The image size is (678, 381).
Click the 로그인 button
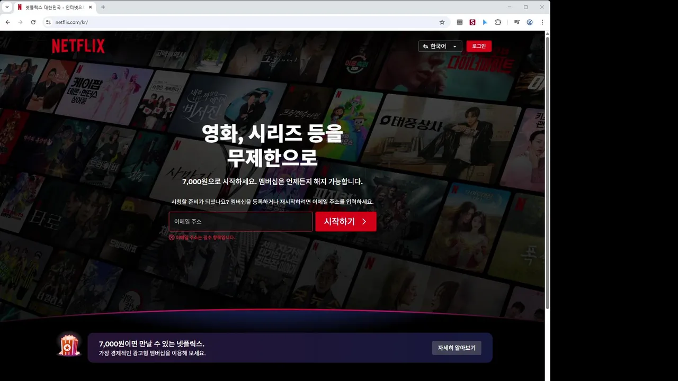click(x=479, y=47)
